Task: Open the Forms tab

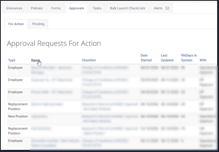Action: coord(56,8)
